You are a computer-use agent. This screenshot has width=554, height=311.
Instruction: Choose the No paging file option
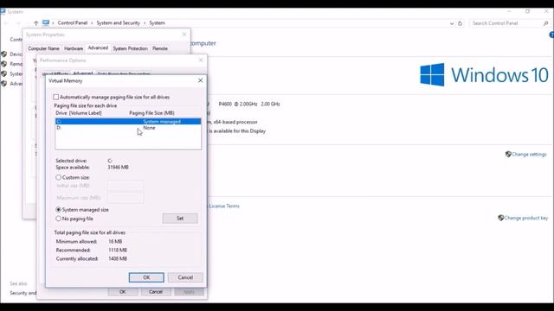58,219
